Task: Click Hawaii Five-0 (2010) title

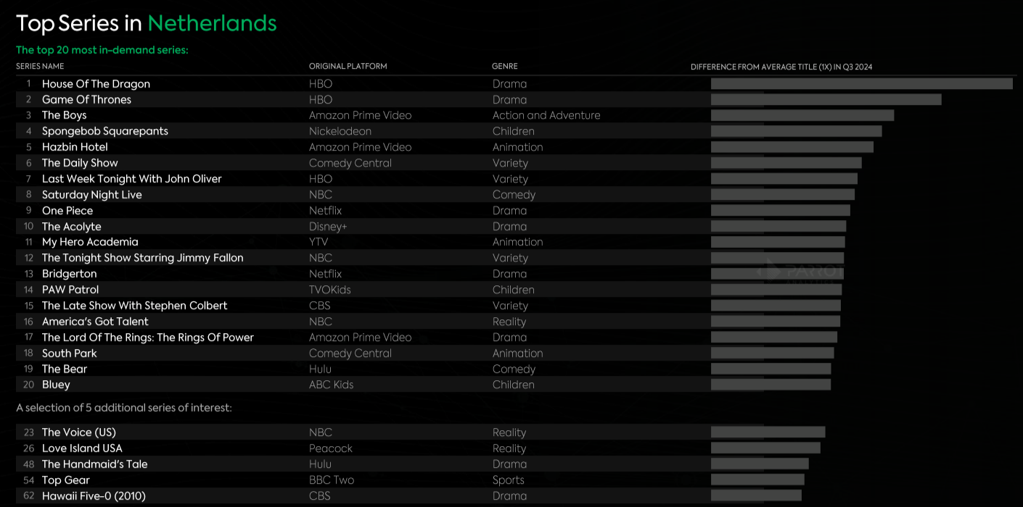Action: (94, 496)
